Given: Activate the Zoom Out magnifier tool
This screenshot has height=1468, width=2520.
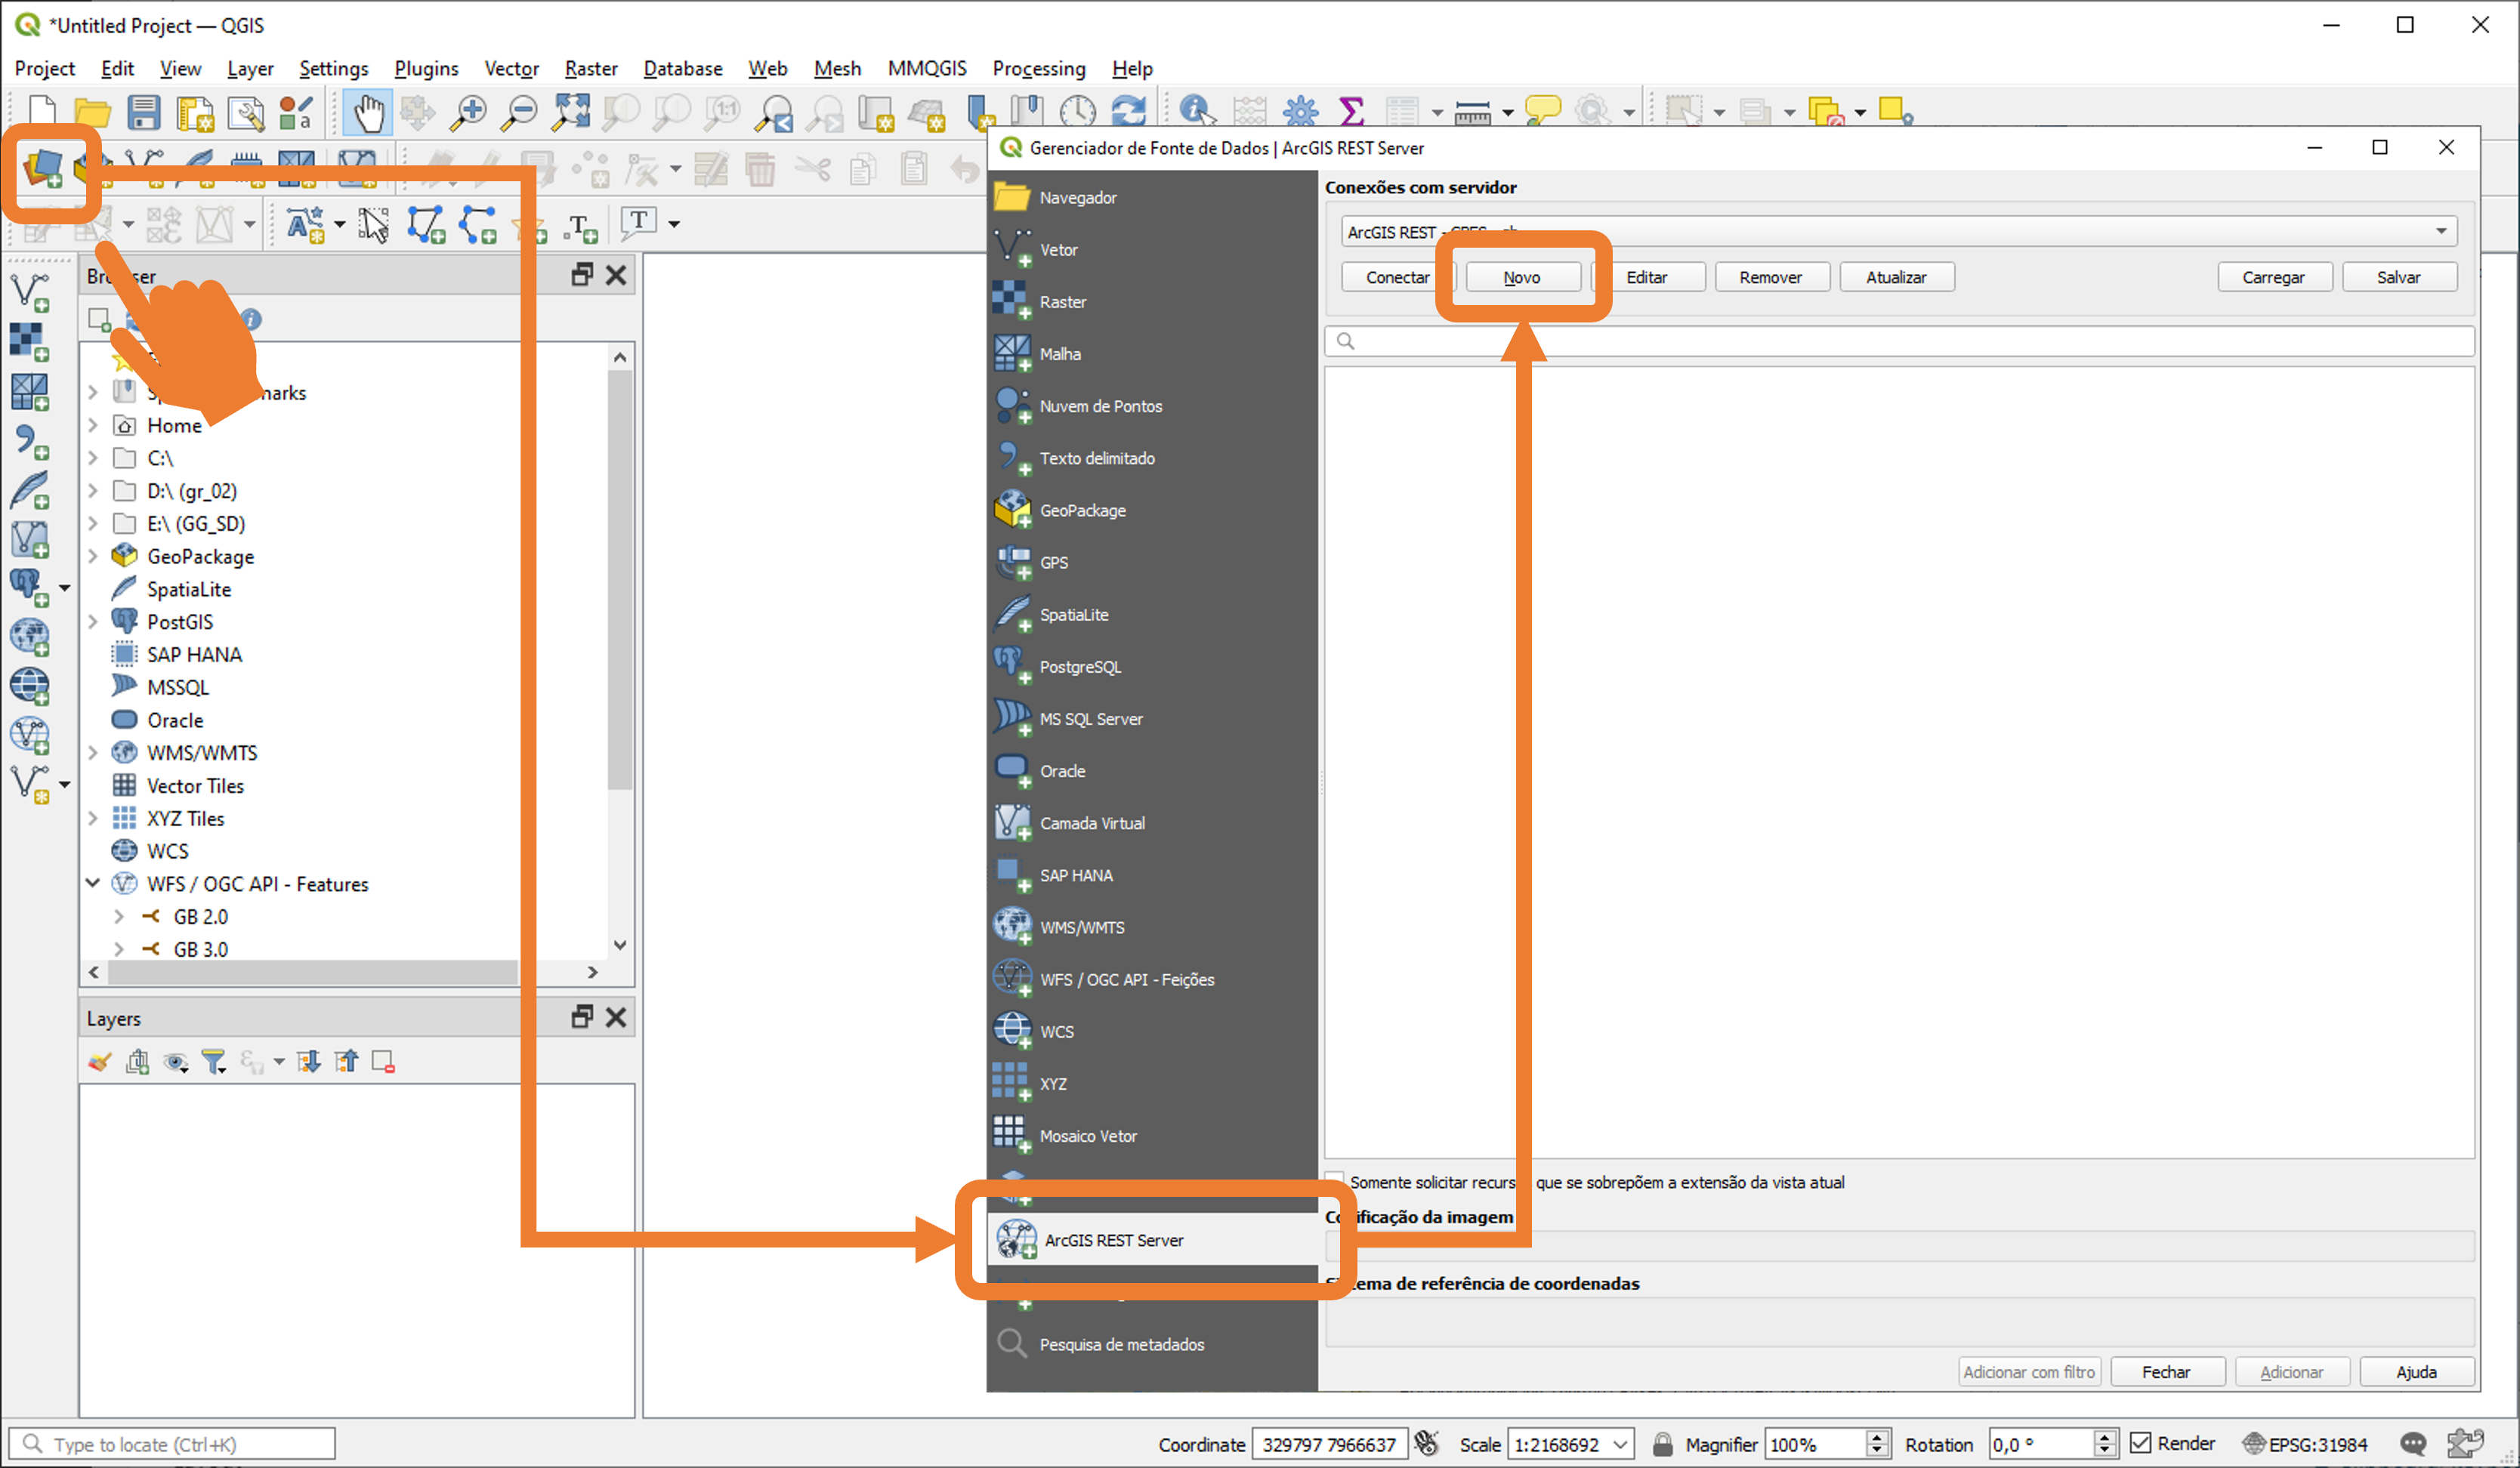Looking at the screenshot, I should click(519, 112).
